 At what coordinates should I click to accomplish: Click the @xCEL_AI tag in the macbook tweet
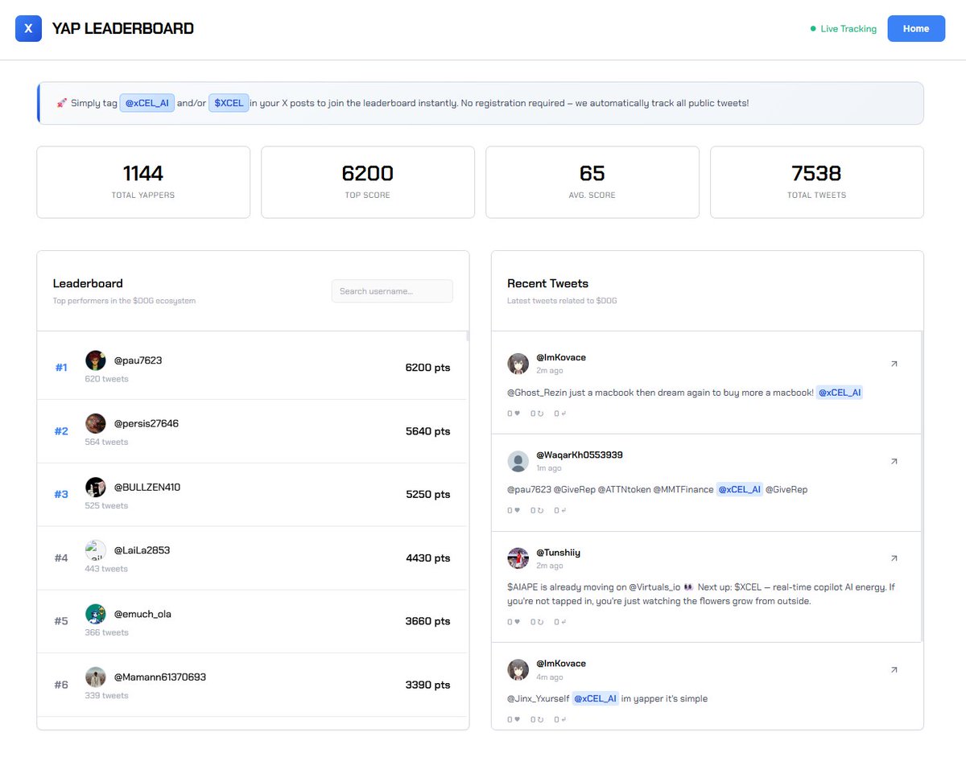coord(840,393)
